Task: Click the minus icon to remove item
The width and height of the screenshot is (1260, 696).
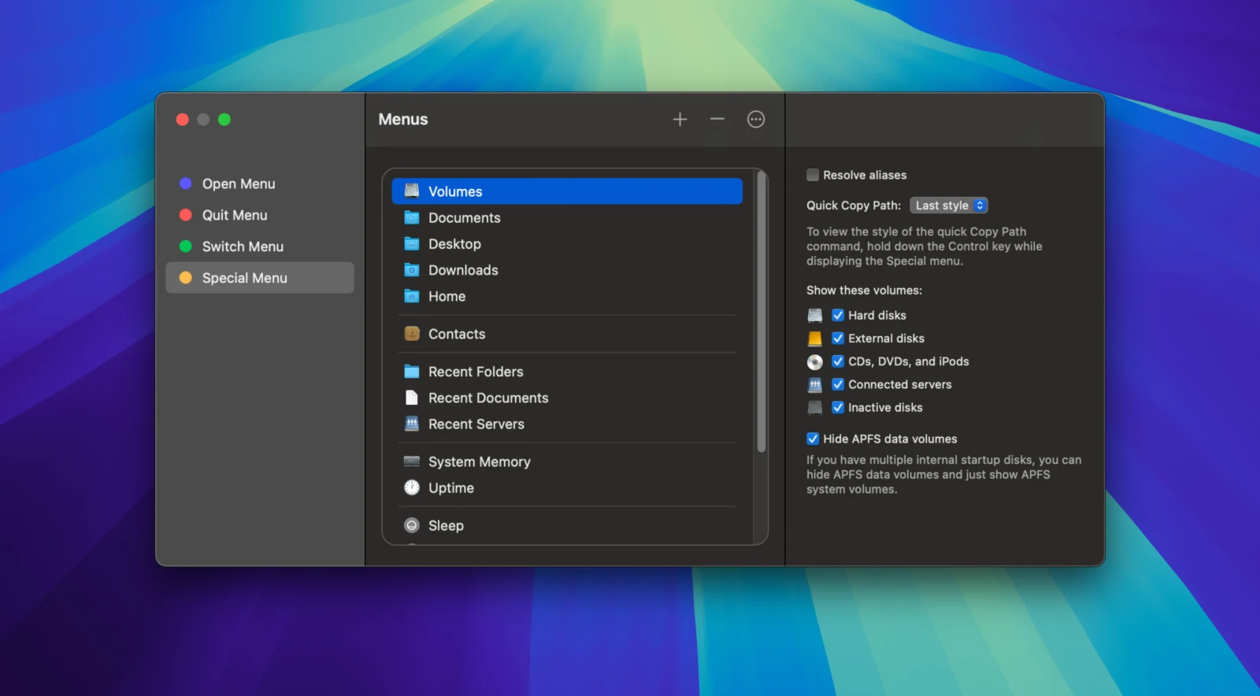Action: (717, 120)
